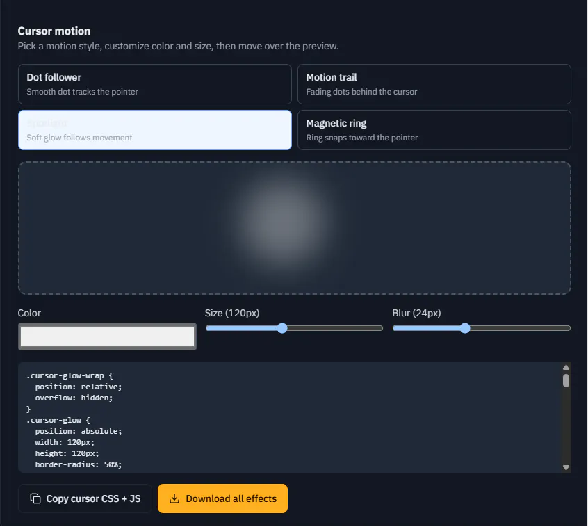Click the copy icon in Copy button

tap(35, 498)
